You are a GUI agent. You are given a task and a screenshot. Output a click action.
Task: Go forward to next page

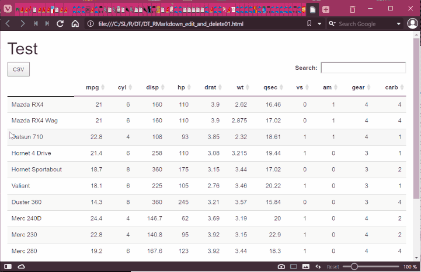(x=23, y=24)
